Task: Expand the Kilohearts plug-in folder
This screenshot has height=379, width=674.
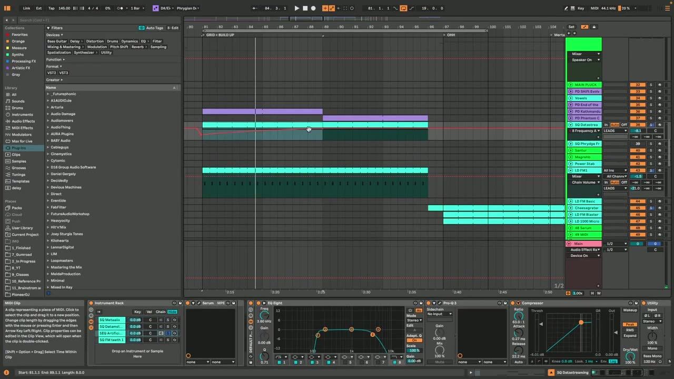Action: tap(48, 241)
